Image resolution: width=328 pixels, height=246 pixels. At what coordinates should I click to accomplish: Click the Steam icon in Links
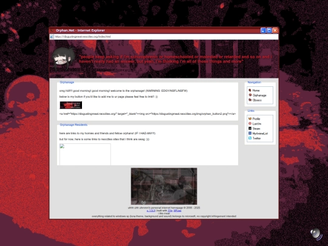[x=250, y=128]
